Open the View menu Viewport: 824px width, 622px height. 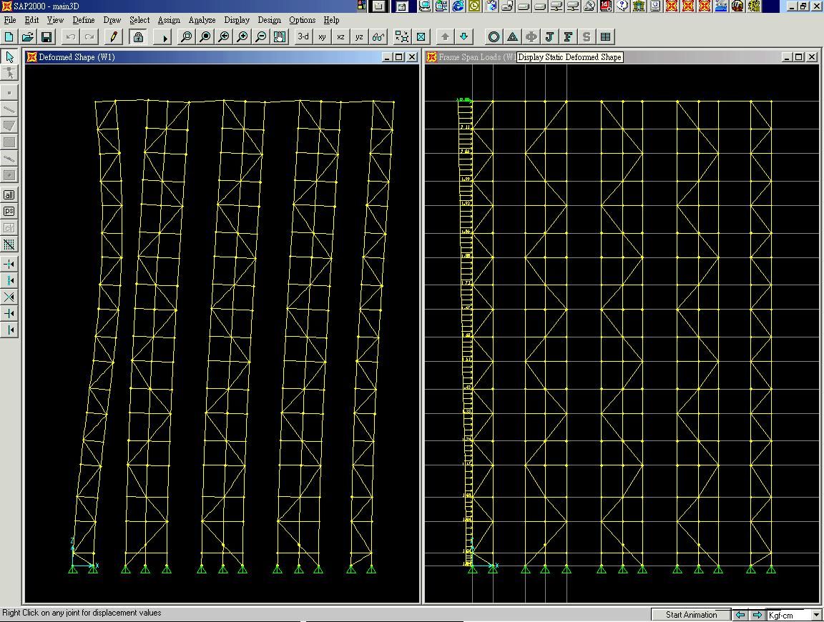55,20
